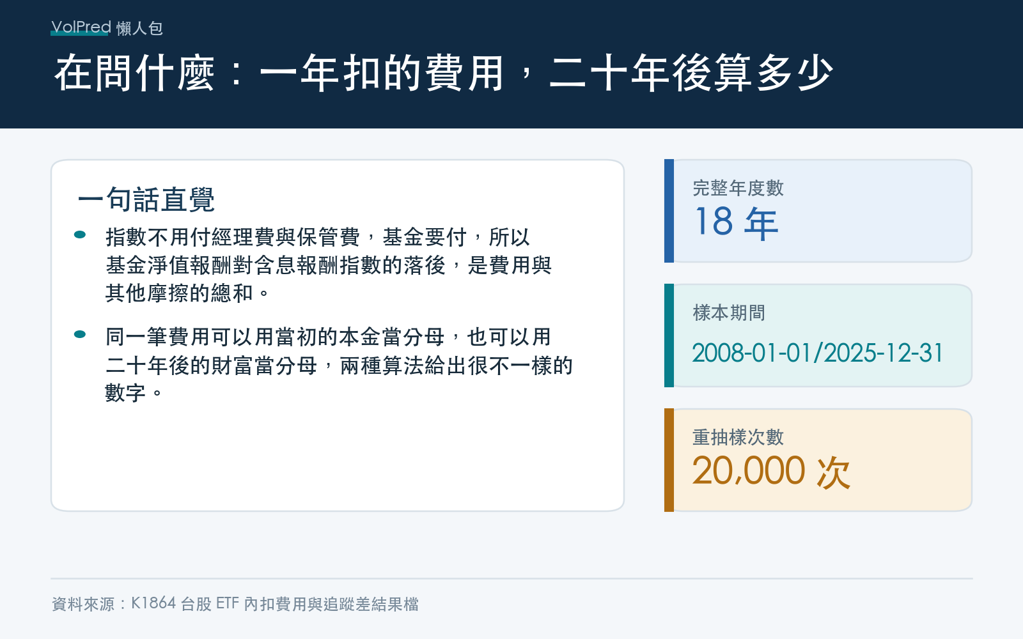This screenshot has width=1023, height=639.
Task: Click the second teal bullet marker
Action: point(80,334)
